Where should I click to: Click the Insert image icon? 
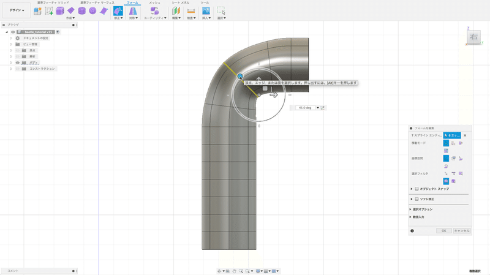tap(206, 11)
